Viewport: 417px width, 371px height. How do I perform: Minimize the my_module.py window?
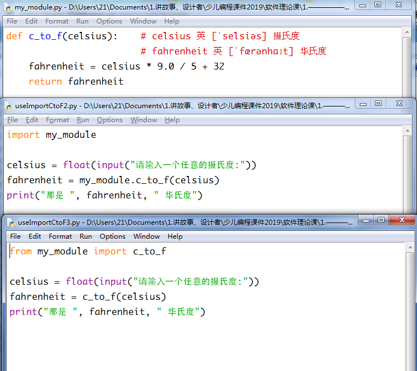(363, 5)
